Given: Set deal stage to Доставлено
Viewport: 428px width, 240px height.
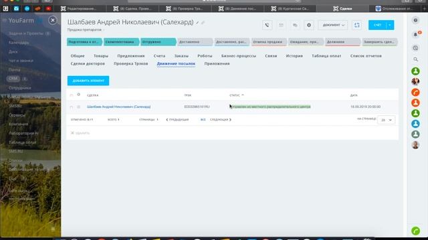Looking at the screenshot, I should [195, 42].
